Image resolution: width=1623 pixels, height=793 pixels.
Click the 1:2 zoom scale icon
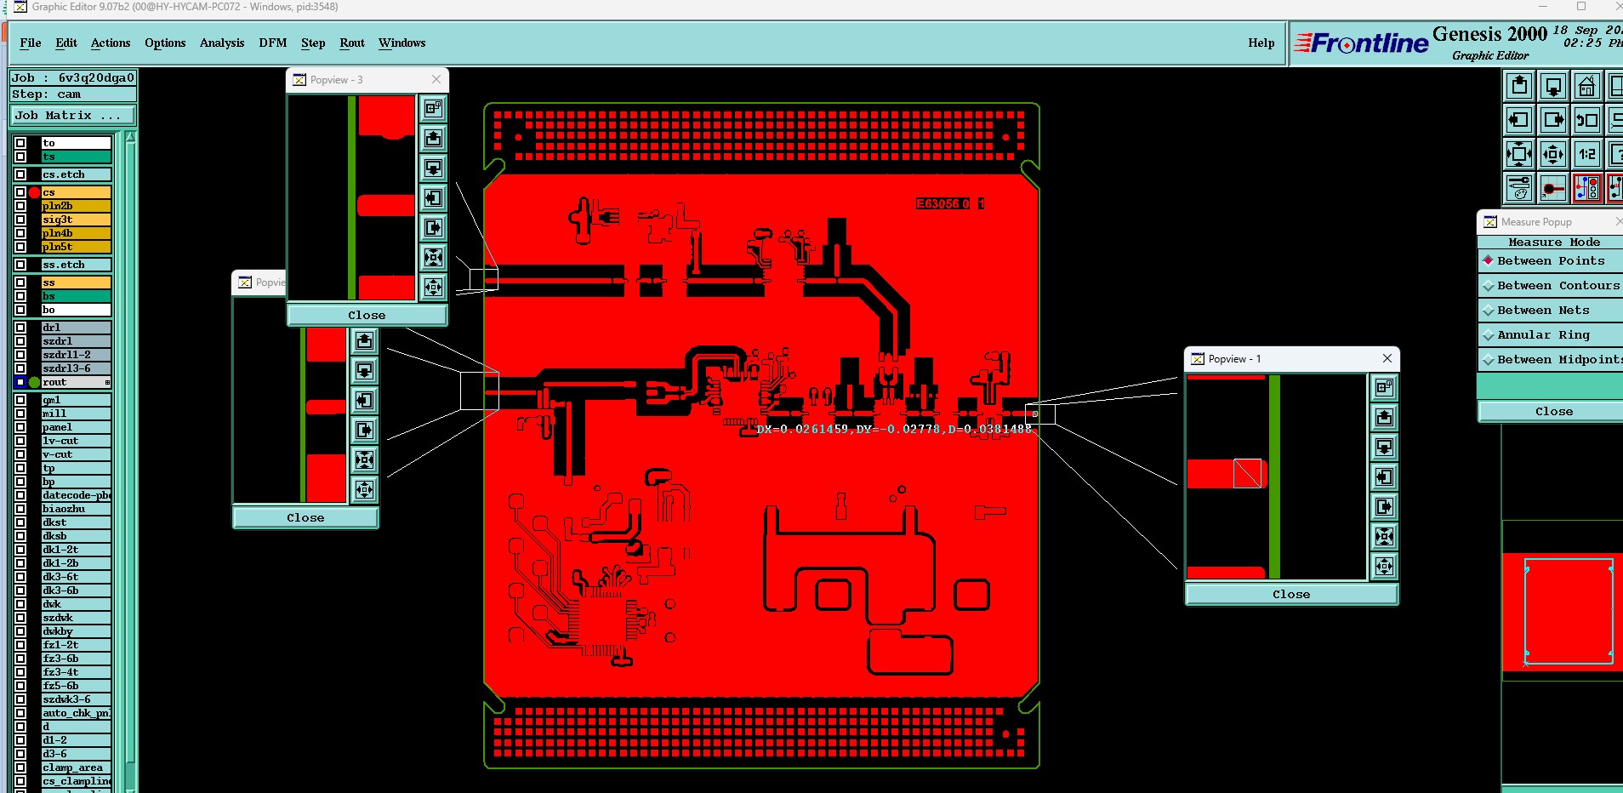[x=1586, y=155]
